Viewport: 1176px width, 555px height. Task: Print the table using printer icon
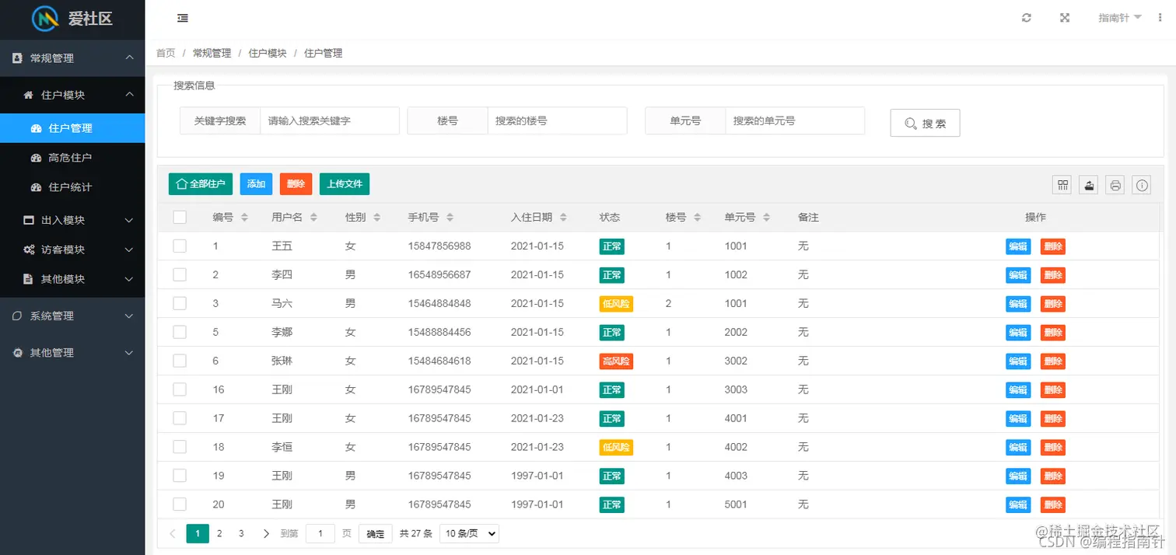(x=1115, y=185)
